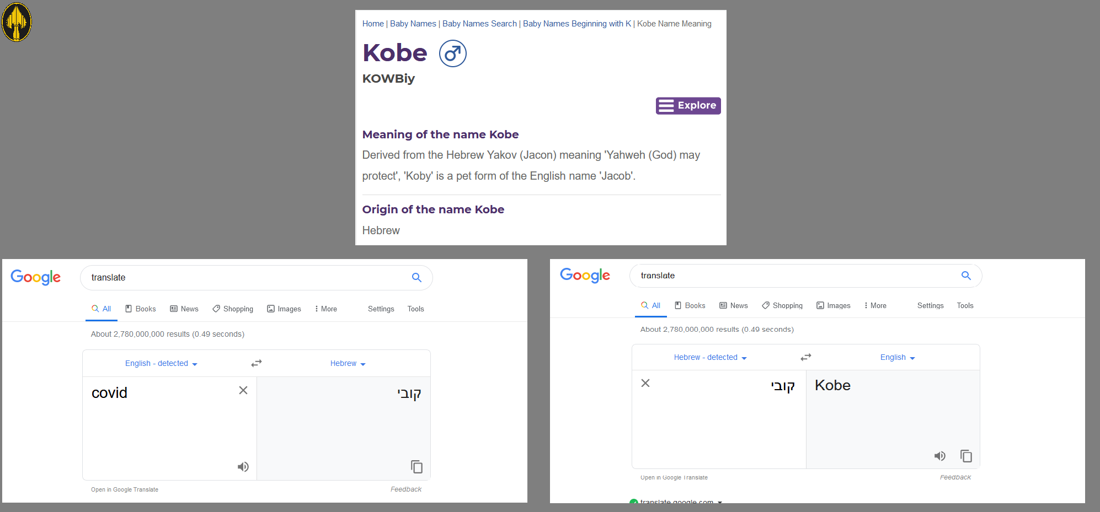This screenshot has width=1100, height=512.
Task: Listen to Kobe translation audio
Action: pyautogui.click(x=940, y=456)
